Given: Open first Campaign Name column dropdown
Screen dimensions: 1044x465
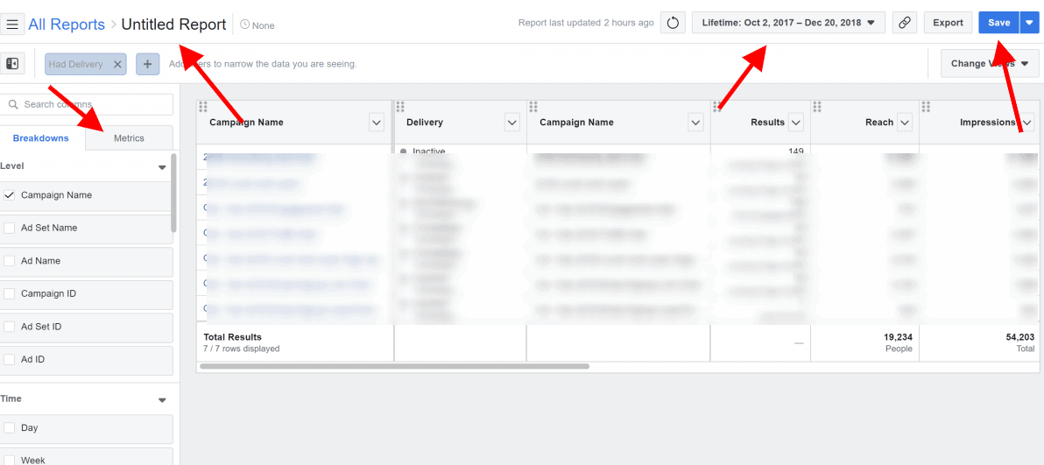Looking at the screenshot, I should click(377, 123).
